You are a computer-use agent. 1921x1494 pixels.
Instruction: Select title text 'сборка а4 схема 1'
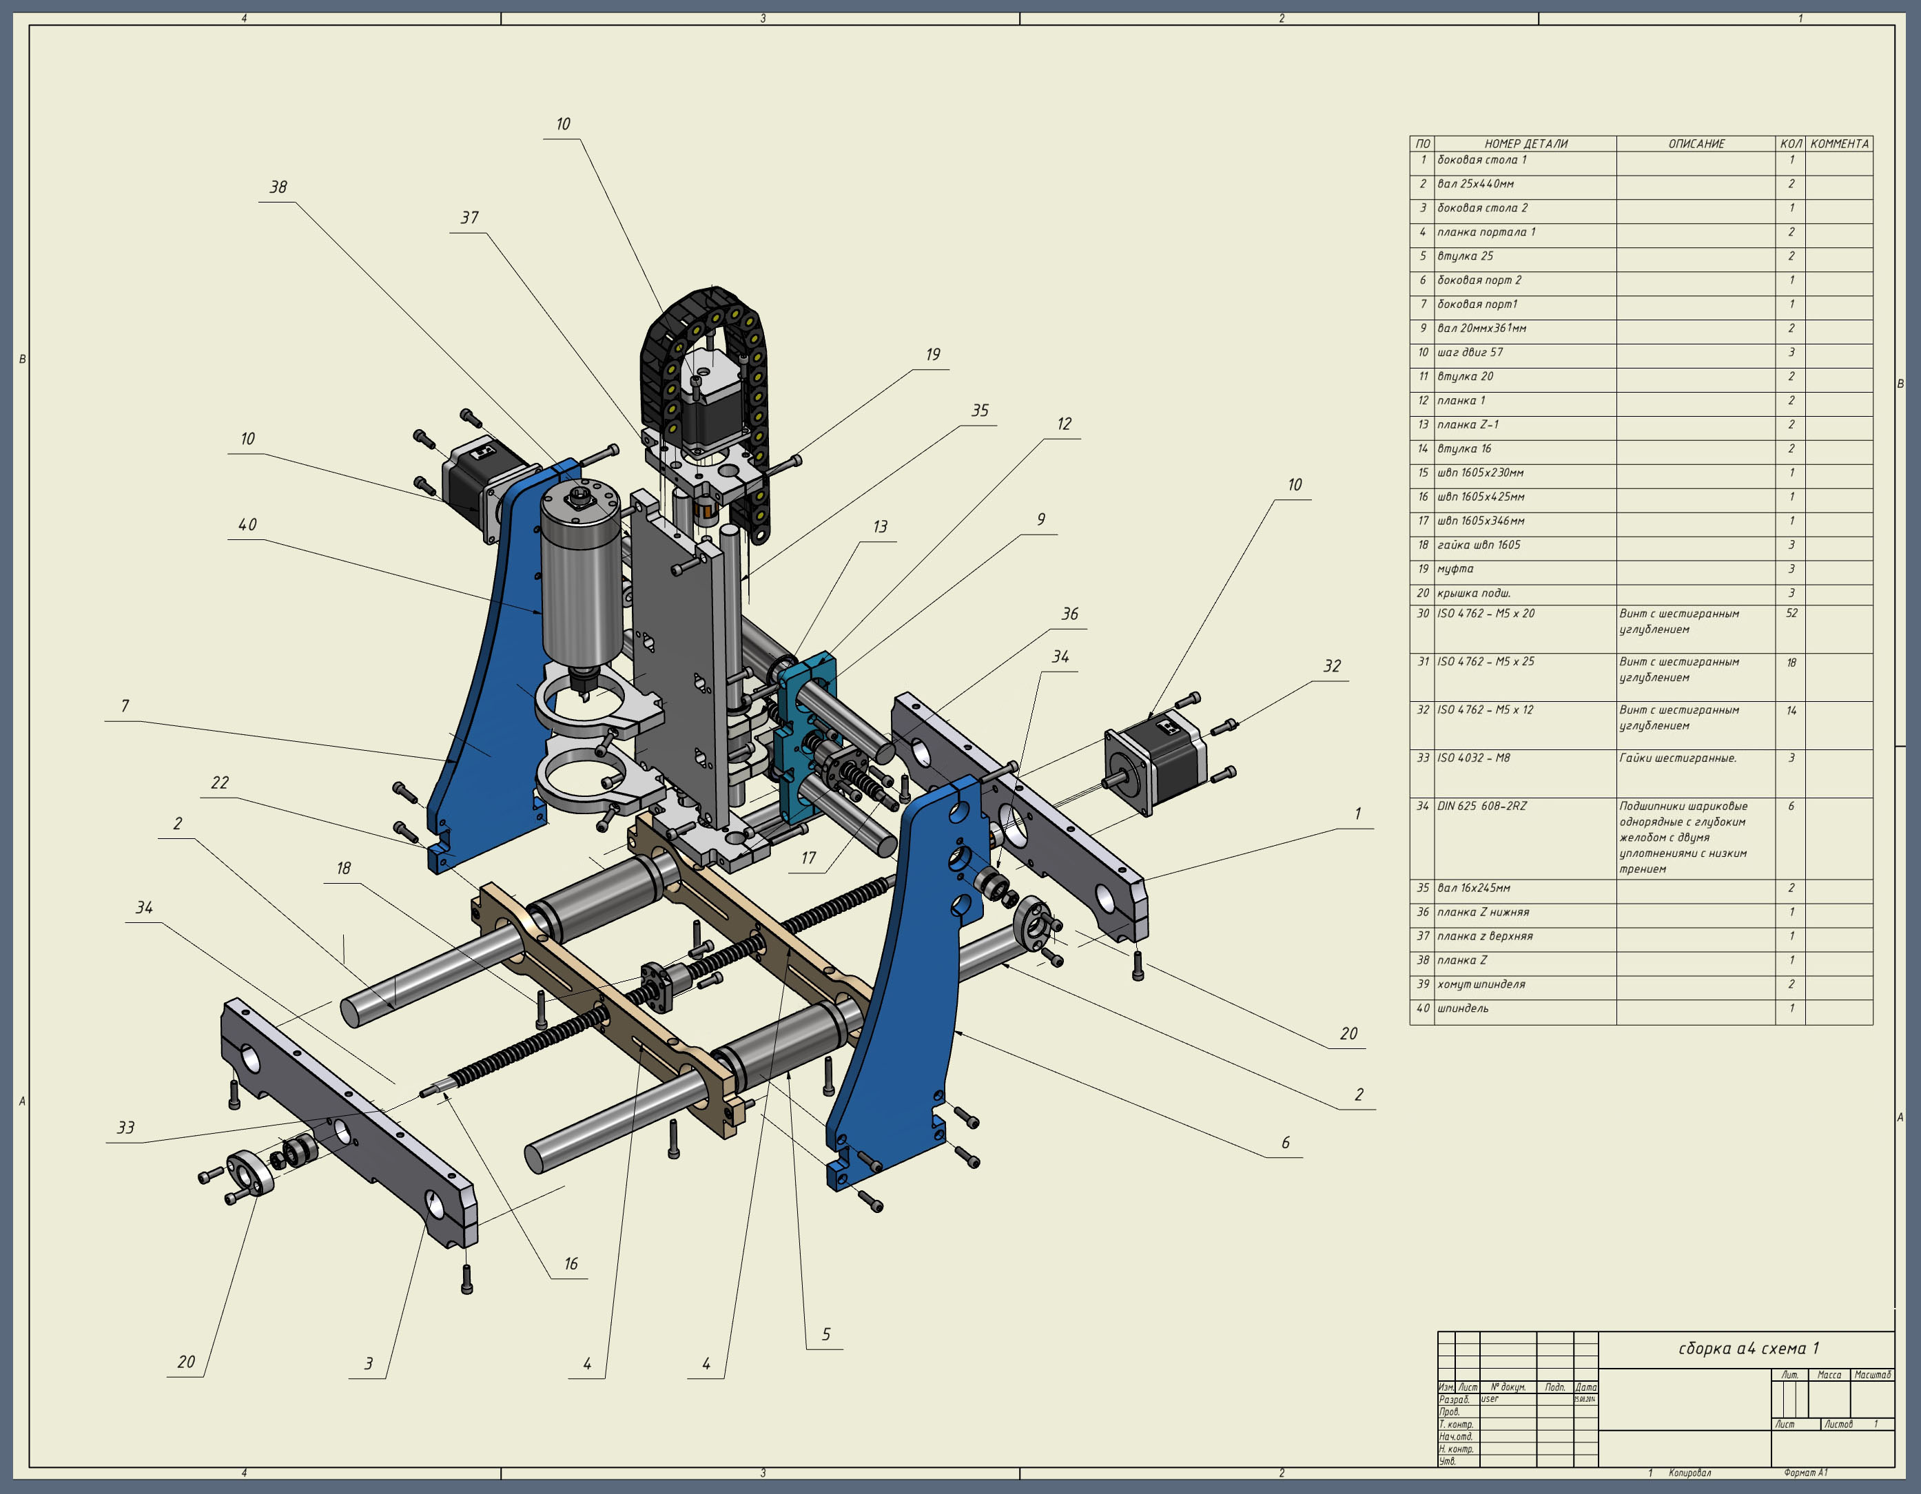click(x=1748, y=1349)
